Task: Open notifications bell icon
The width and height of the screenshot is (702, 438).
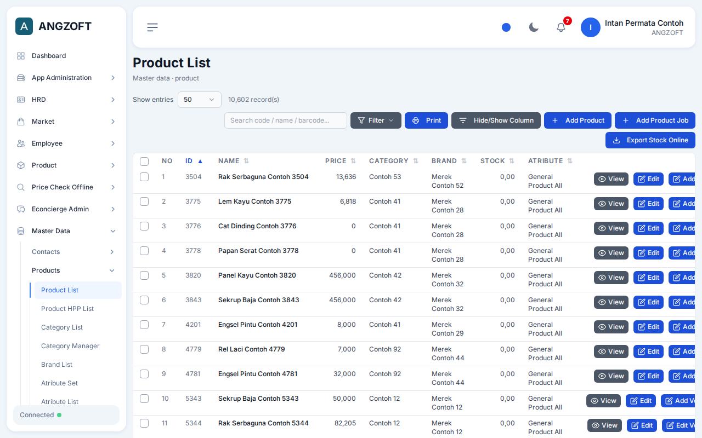Action: 561,27
